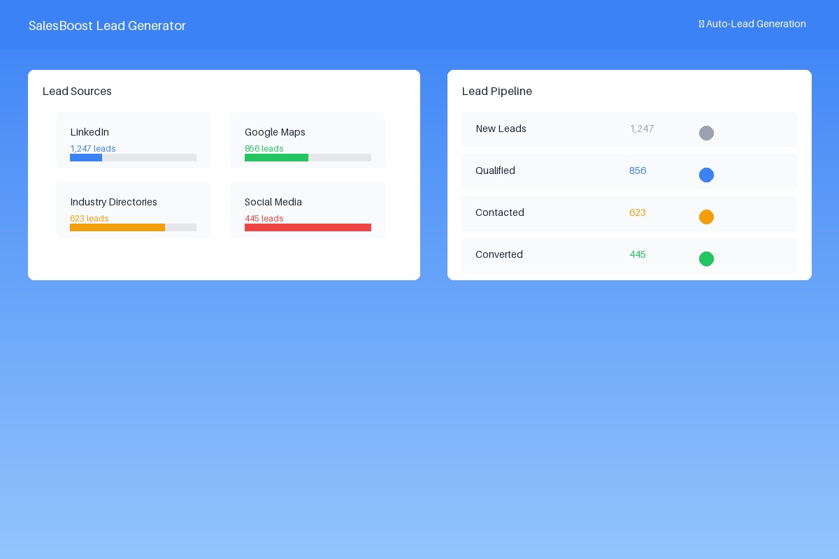This screenshot has height=559, width=839.
Task: Click the Google Maps green progress bar
Action: 276,158
